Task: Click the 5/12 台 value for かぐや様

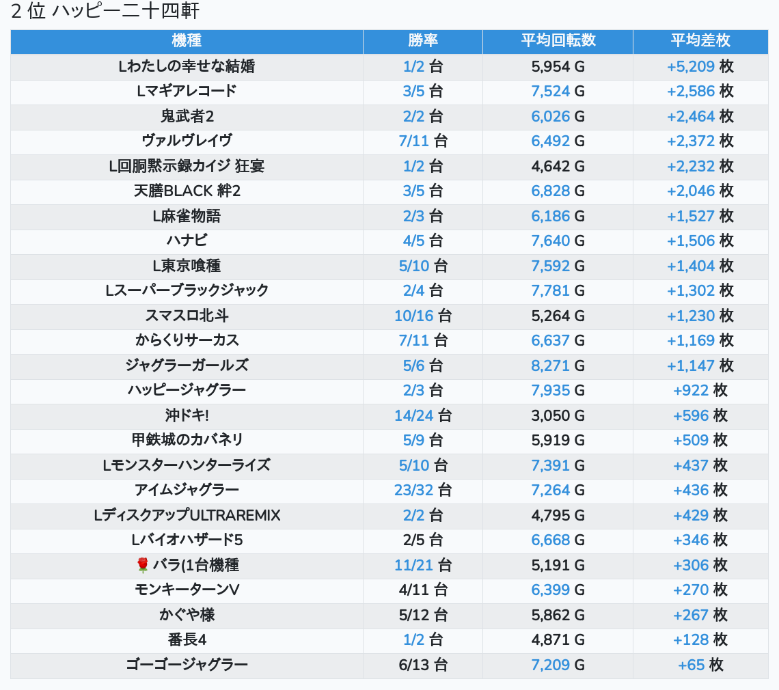Action: [x=423, y=615]
